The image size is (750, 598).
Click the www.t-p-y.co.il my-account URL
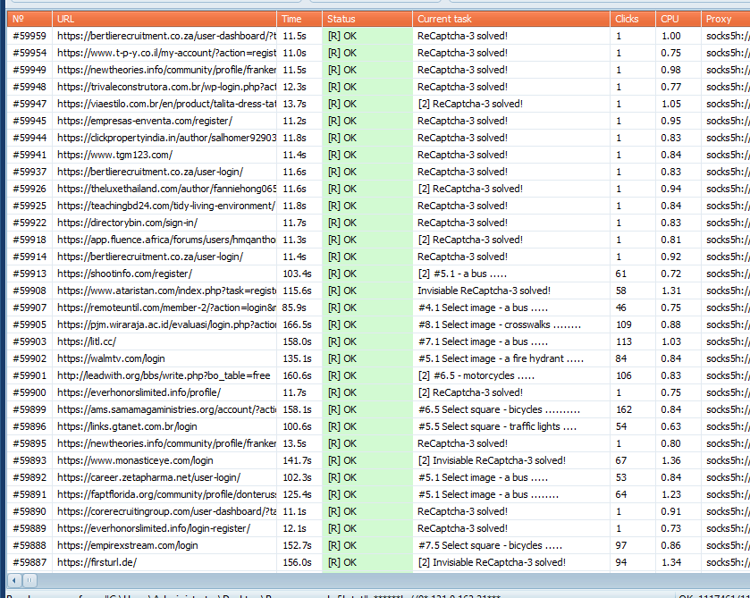166,53
